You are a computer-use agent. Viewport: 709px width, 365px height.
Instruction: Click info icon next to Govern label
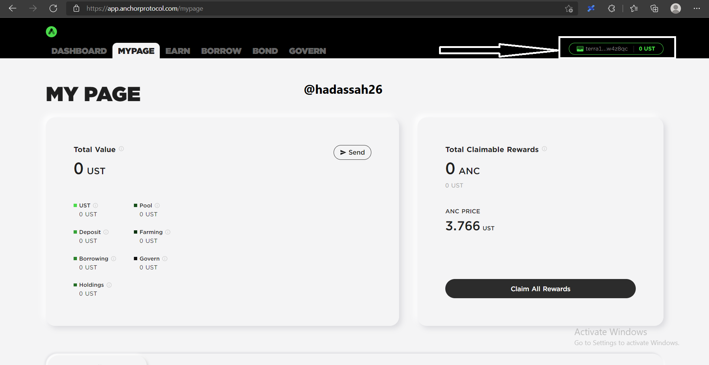pos(165,258)
